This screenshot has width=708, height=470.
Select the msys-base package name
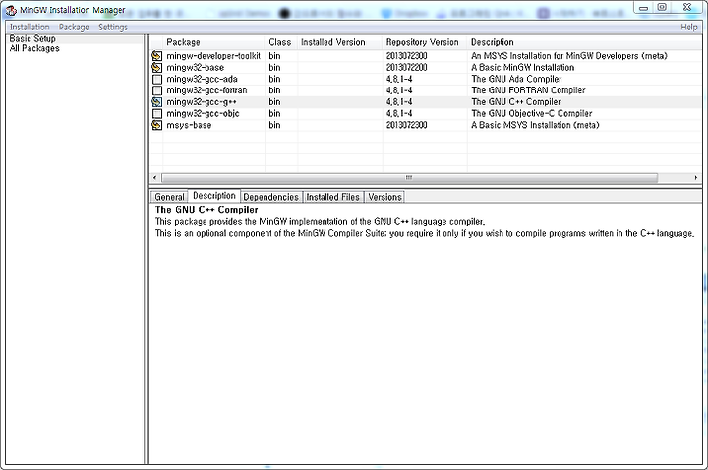point(189,125)
